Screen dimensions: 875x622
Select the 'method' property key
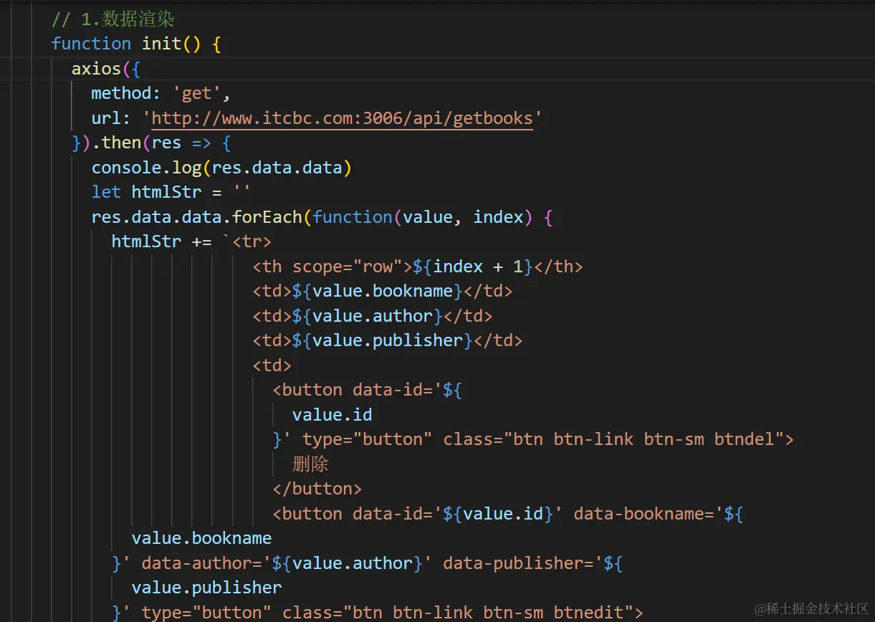pyautogui.click(x=121, y=93)
